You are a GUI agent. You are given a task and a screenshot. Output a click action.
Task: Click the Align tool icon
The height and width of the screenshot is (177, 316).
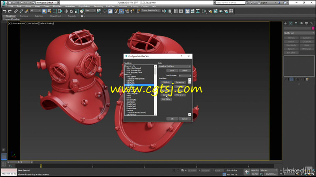point(169,11)
